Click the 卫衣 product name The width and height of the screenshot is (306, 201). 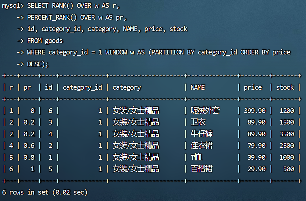(198, 122)
